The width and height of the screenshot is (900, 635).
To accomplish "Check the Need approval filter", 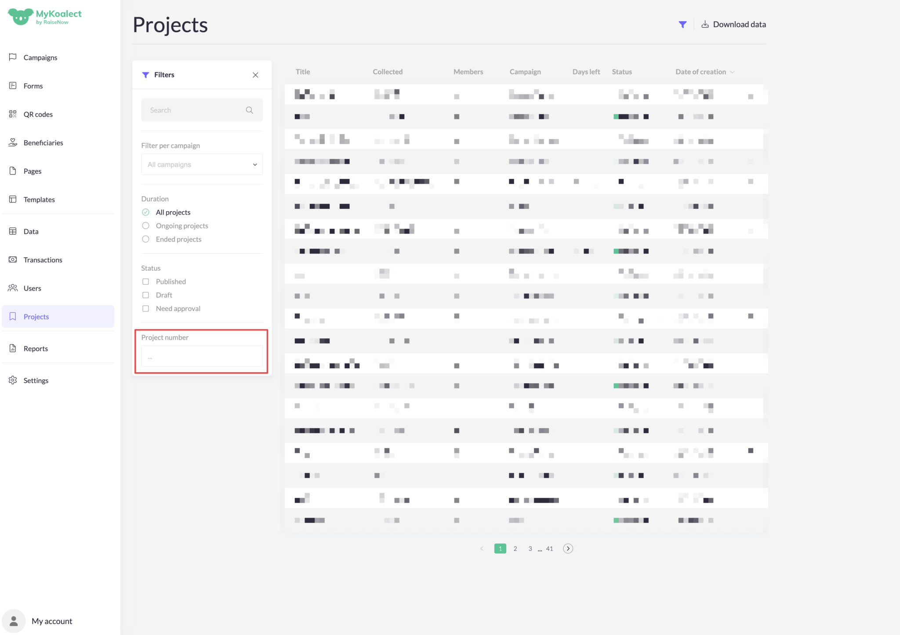I will [x=145, y=308].
